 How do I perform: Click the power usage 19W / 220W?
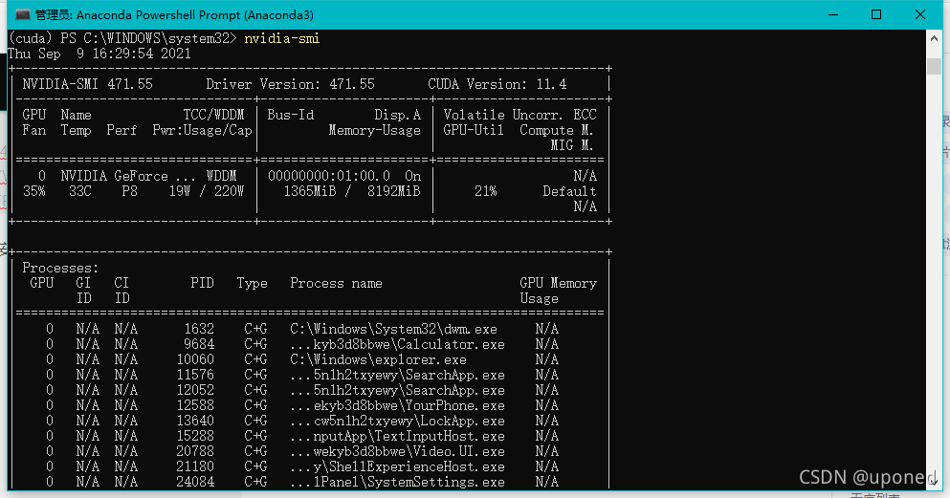coord(206,191)
